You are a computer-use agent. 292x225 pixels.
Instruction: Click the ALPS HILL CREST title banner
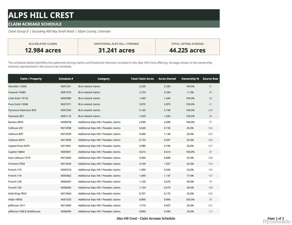point(114,15)
